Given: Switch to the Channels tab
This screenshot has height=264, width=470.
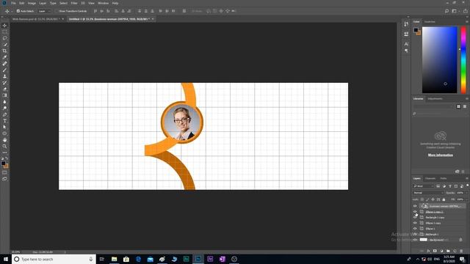Looking at the screenshot, I should pyautogui.click(x=430, y=178).
